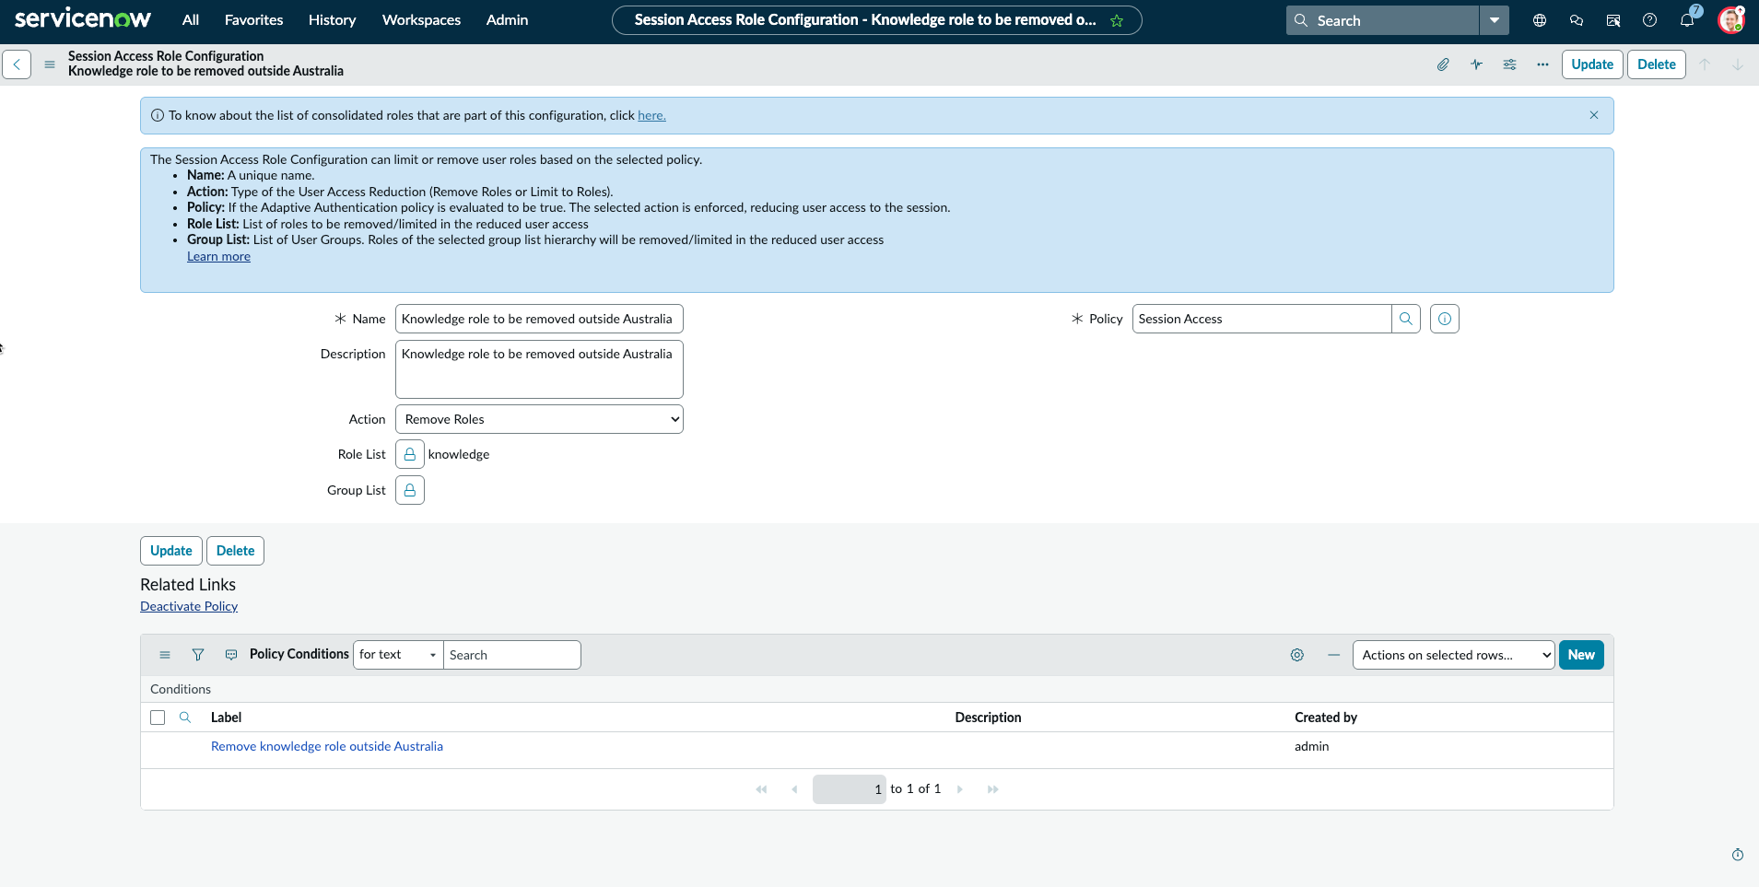Viewport: 1759px width, 887px height.
Task: Click the page number input in pagination
Action: 850,789
